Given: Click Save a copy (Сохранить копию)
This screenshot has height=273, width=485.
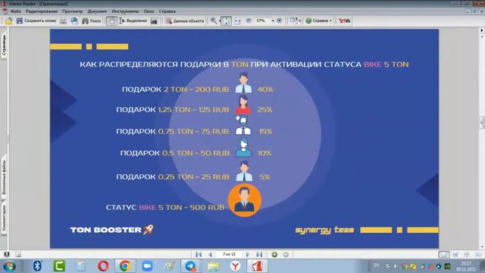Looking at the screenshot, I should [36, 20].
